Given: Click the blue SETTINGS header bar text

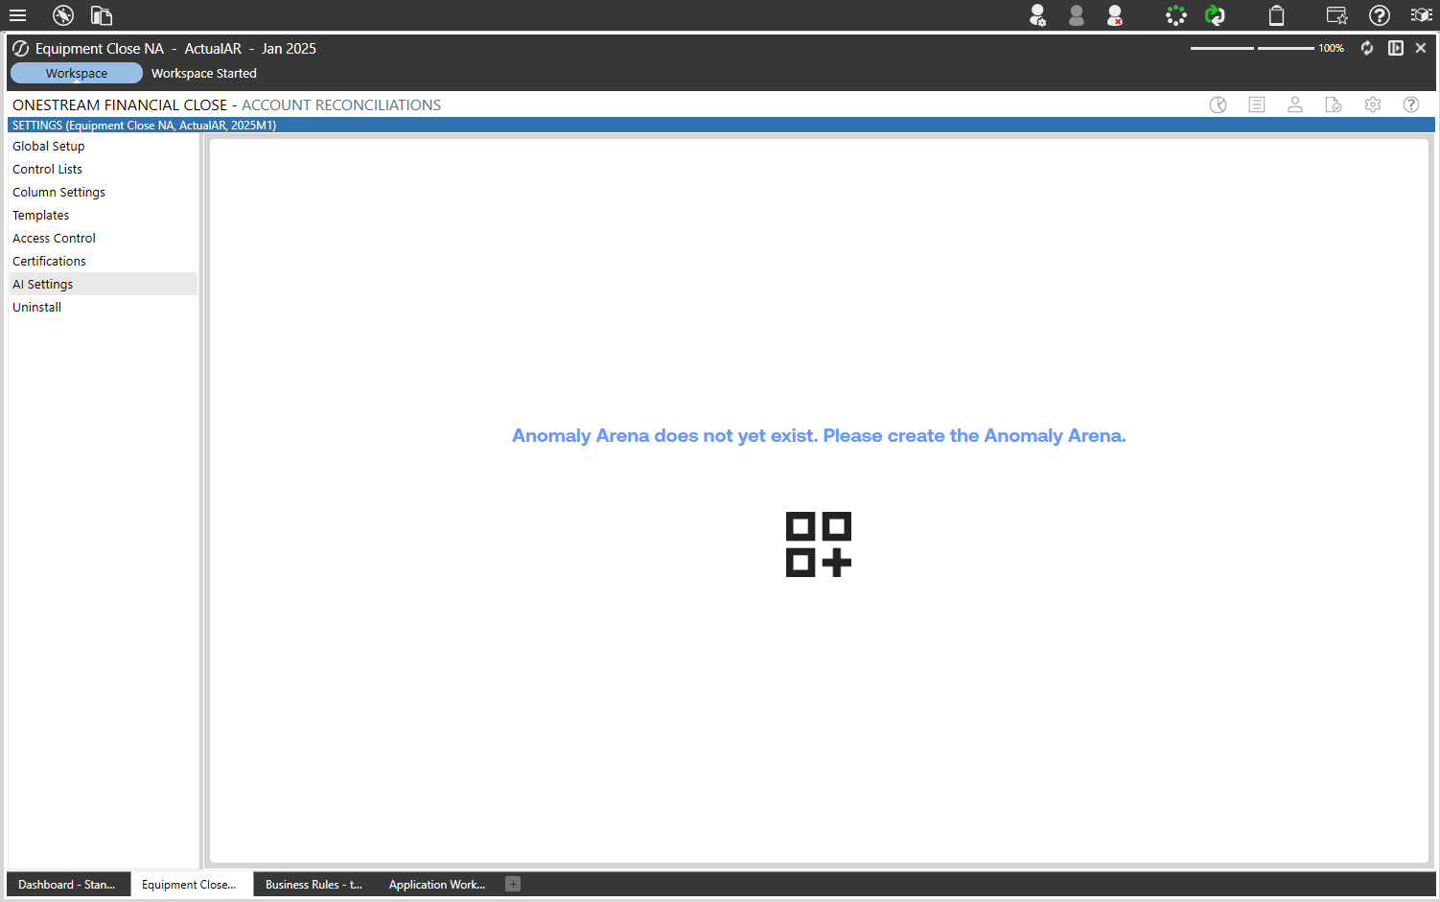Looking at the screenshot, I should click(144, 125).
